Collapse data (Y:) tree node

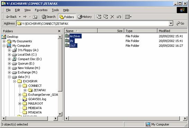click(9, 77)
